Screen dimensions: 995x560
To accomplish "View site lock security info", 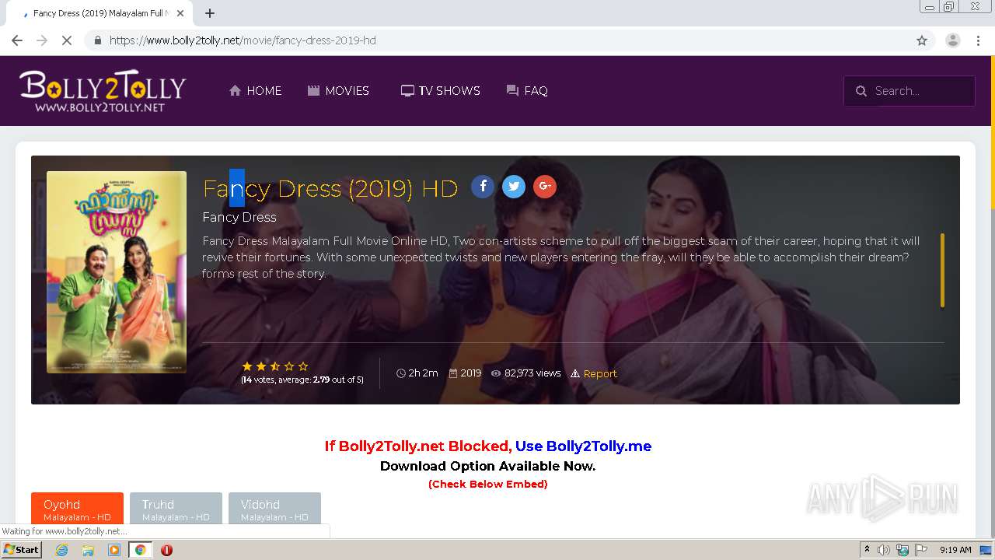I will (x=98, y=40).
